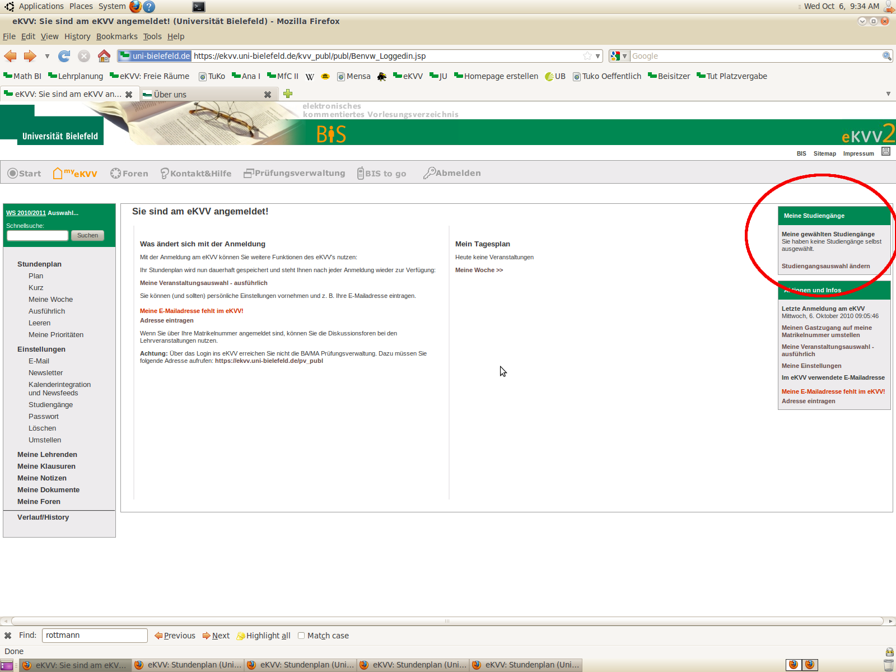The image size is (896, 672).
Task: Close the Find bar
Action: (x=8, y=636)
